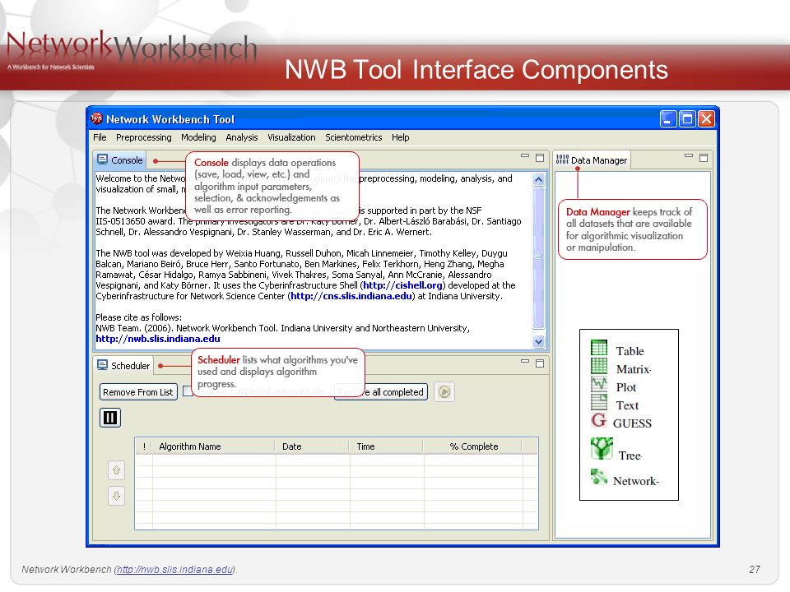Open the Modeling menu
This screenshot has height=592, width=790.
pyautogui.click(x=198, y=137)
